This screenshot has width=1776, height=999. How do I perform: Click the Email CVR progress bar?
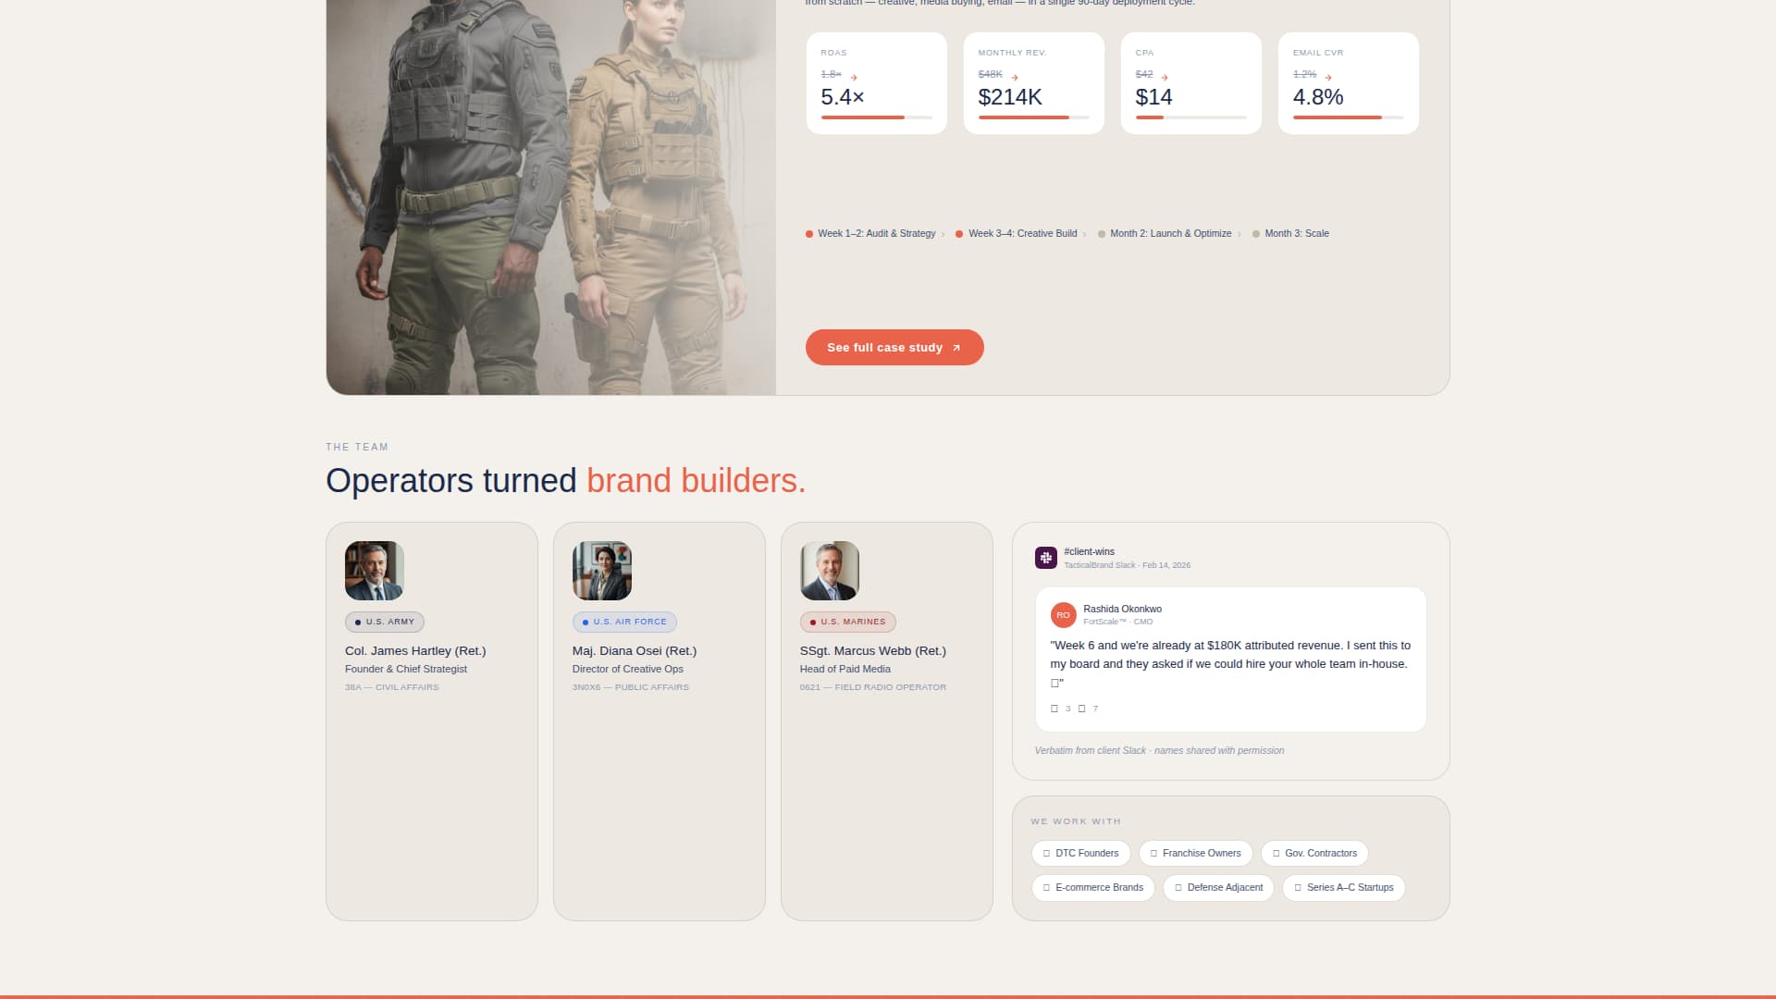point(1349,117)
